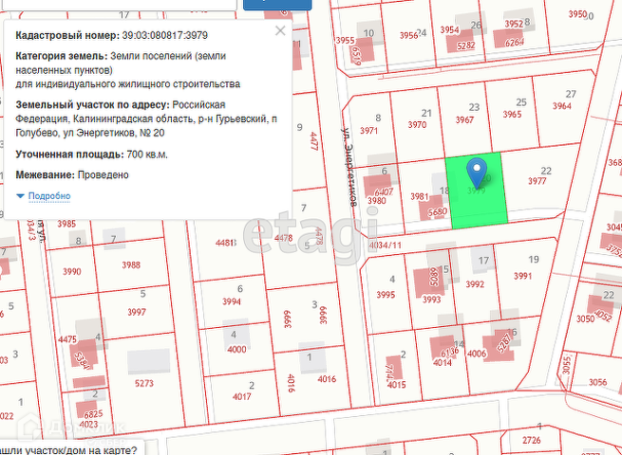Screen dimensions: 622x455
Task: Click the blue location pin marker
Action: coord(477,173)
